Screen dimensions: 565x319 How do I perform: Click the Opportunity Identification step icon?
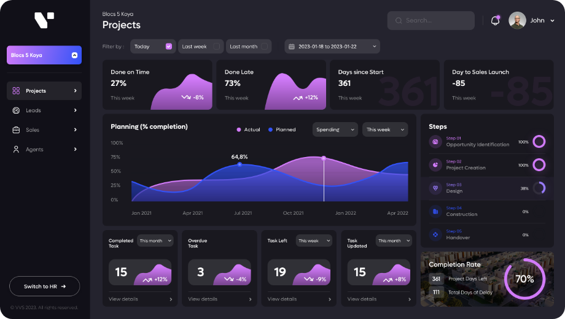(x=435, y=142)
